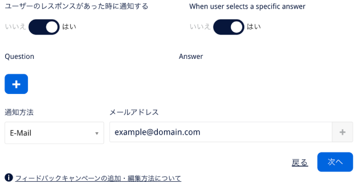Screen dimensions: 361x187
Task: Click the gray plus icon beside email field
Action: (x=342, y=132)
